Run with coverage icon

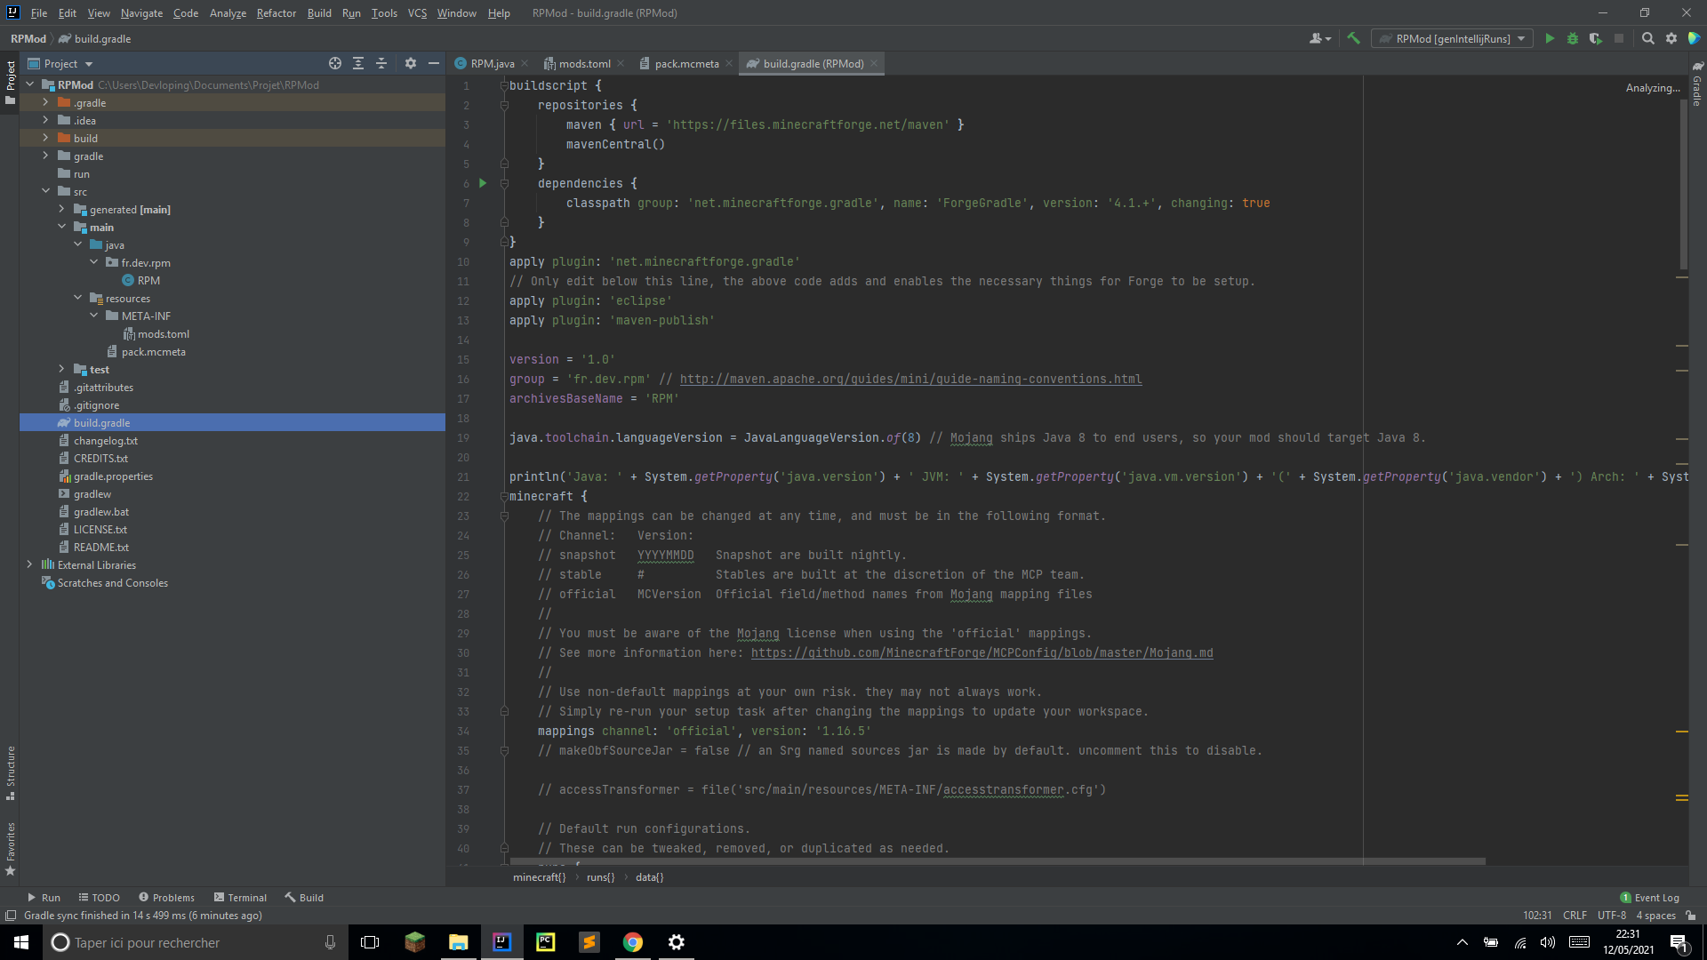click(x=1595, y=38)
